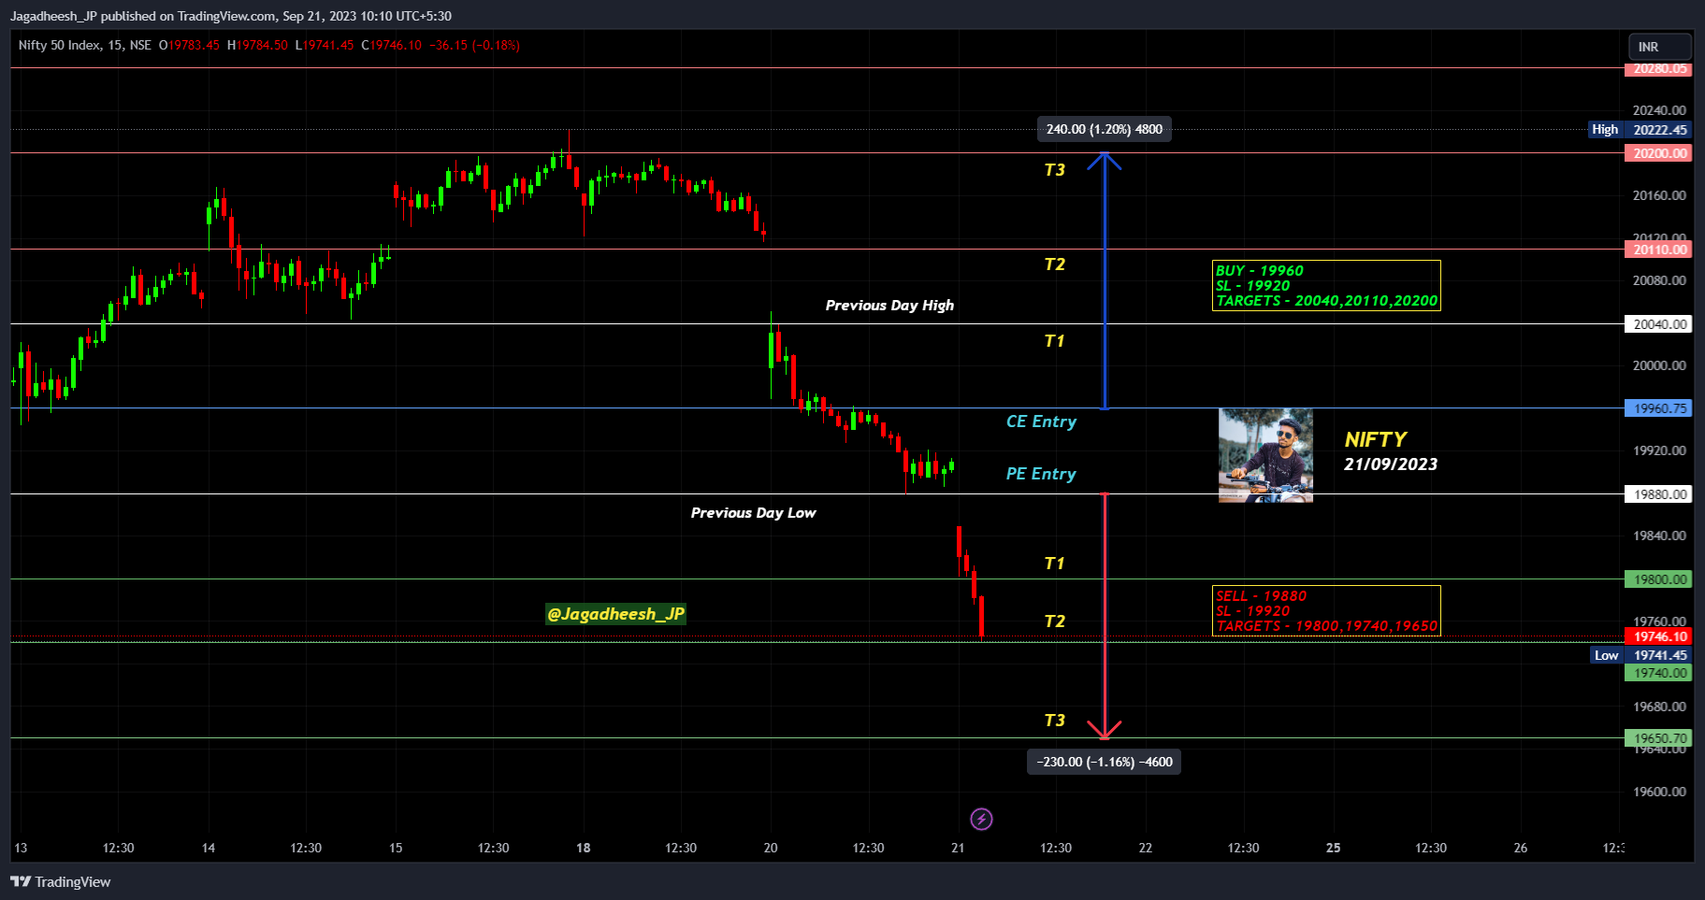1705x900 pixels.
Task: Click the green 19650.70 price label
Action: point(1658,738)
